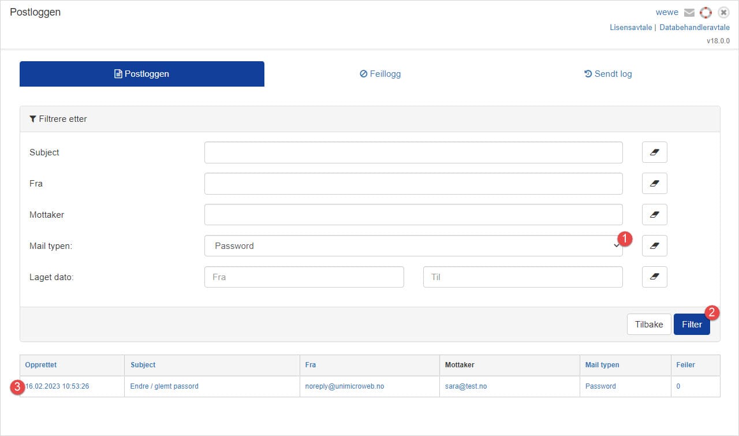Open the Endre / glemt passord log entry
This screenshot has height=436, width=739.
(x=165, y=386)
